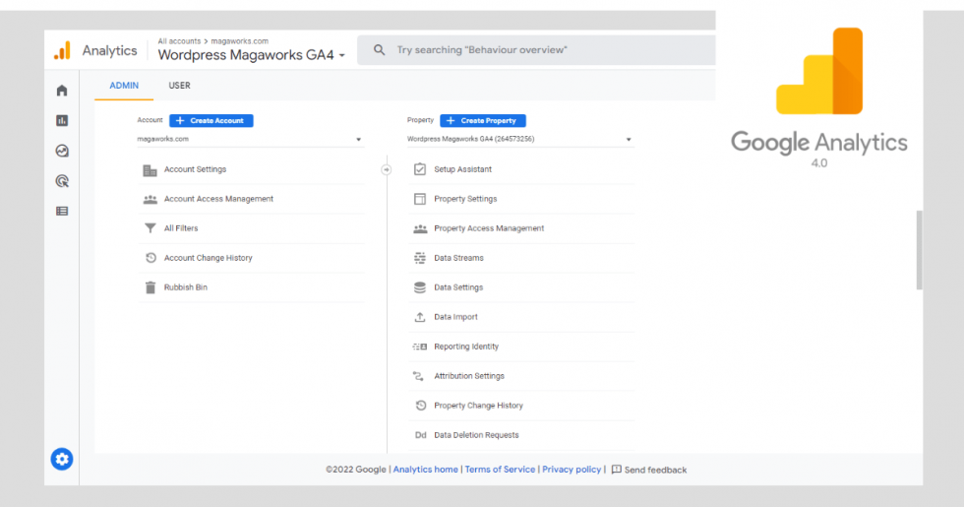This screenshot has width=964, height=507.
Task: Open Configure table icon in sidebar
Action: click(62, 211)
